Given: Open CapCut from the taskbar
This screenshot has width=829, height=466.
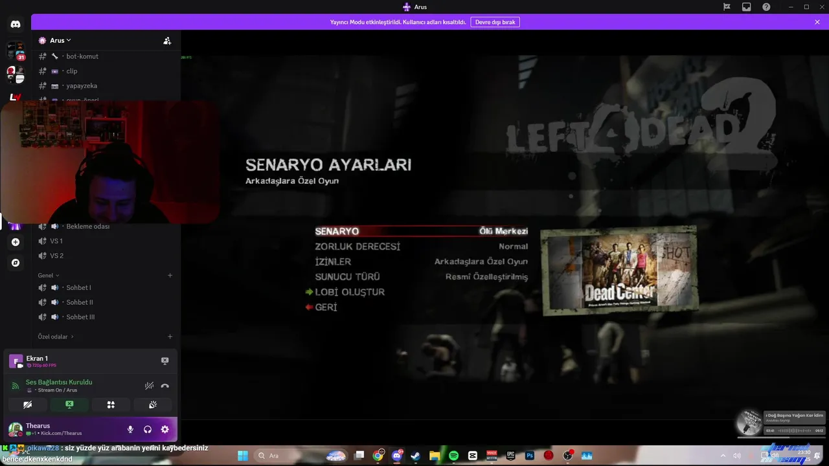Looking at the screenshot, I should (x=473, y=456).
